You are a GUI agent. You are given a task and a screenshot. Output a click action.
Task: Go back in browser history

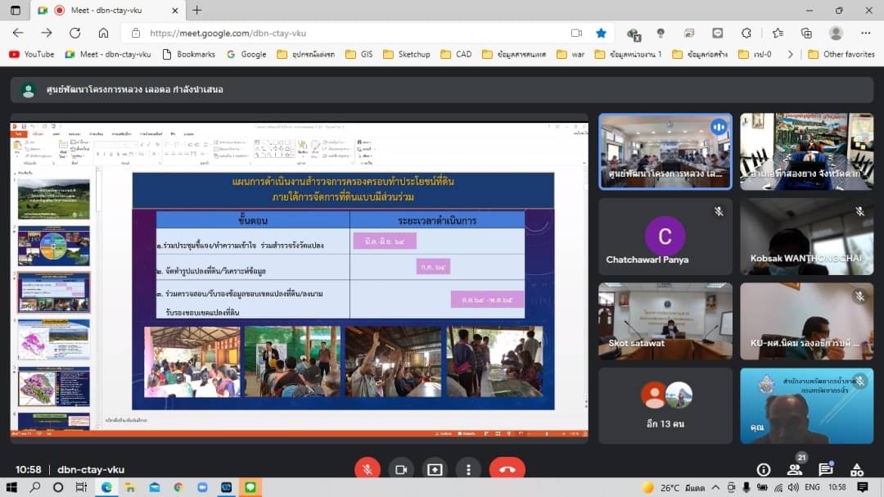(x=18, y=33)
